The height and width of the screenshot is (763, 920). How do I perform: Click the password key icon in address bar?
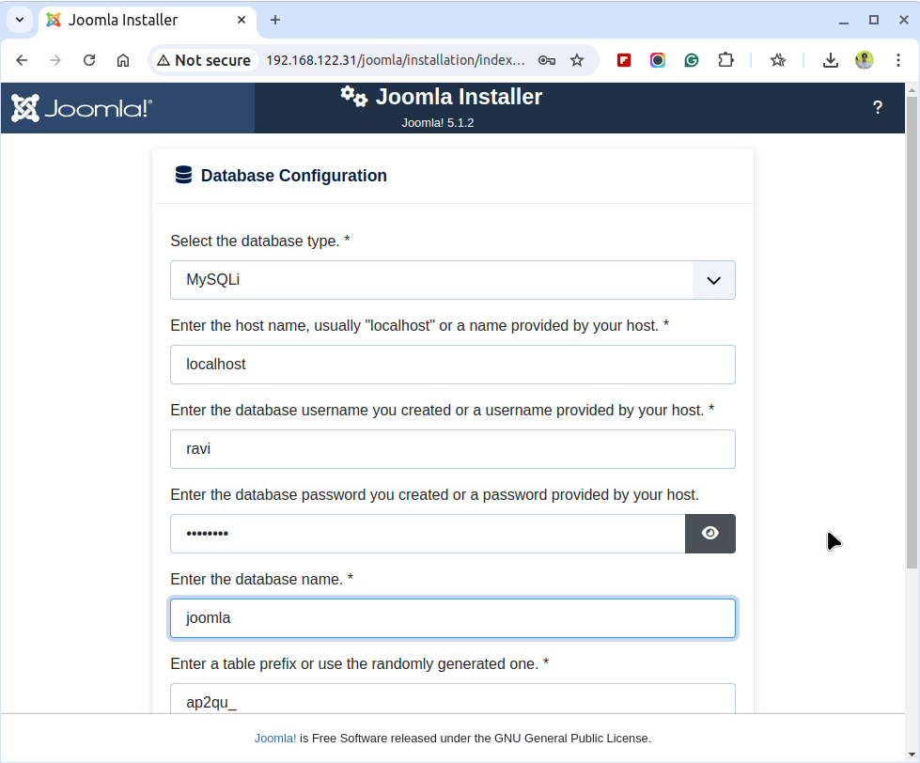(x=547, y=60)
